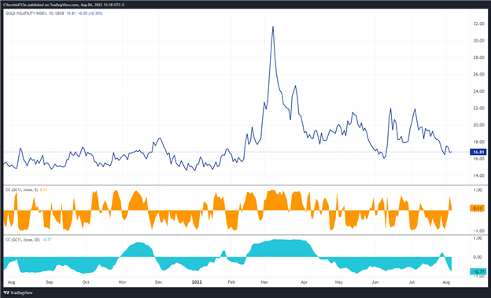Click the Jul label on time axis
The width and height of the screenshot is (491, 298).
[412, 282]
